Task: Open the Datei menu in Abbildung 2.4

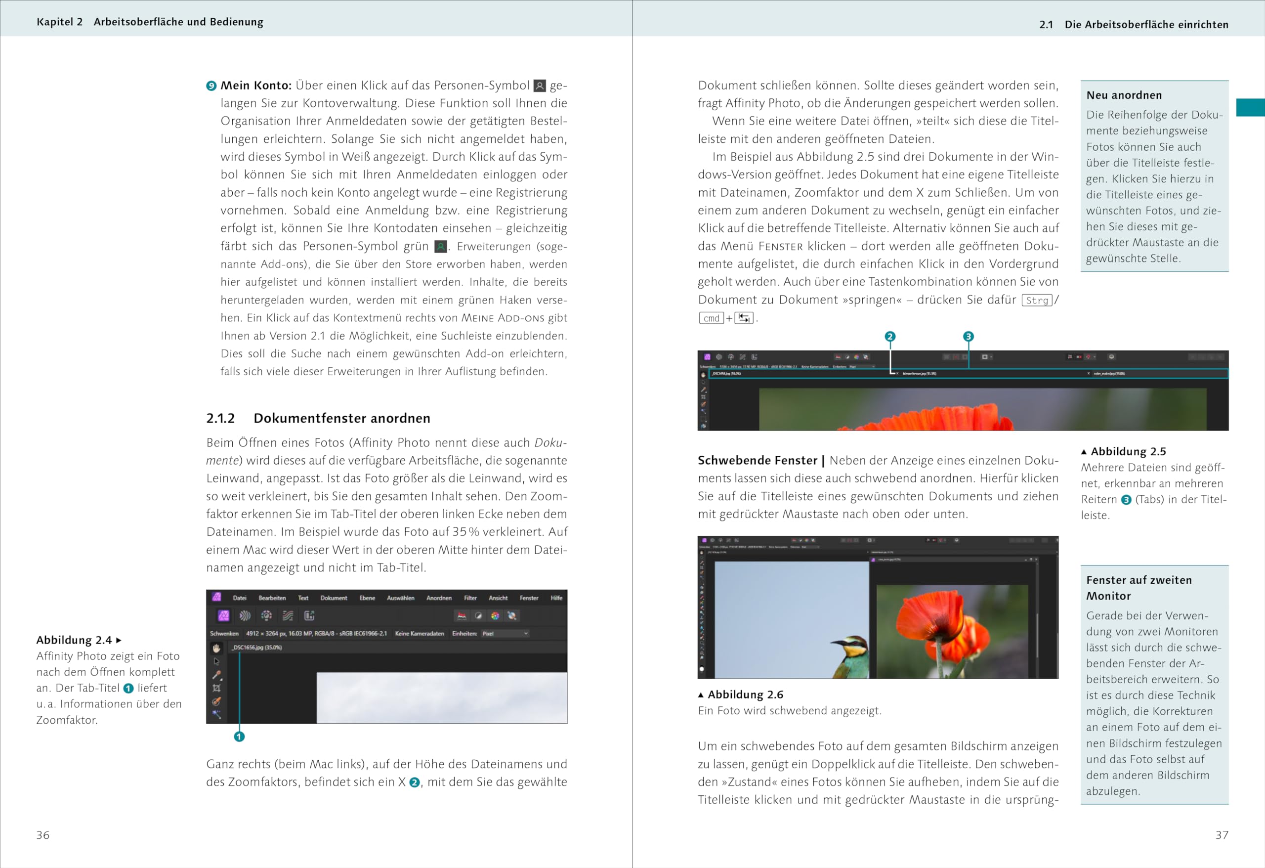Action: pos(240,598)
